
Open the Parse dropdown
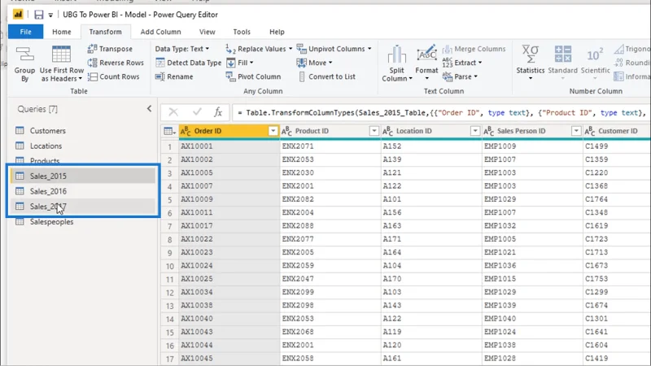pos(460,76)
